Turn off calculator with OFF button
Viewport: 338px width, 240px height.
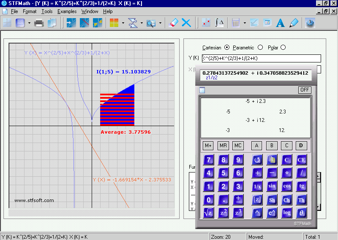[305, 90]
